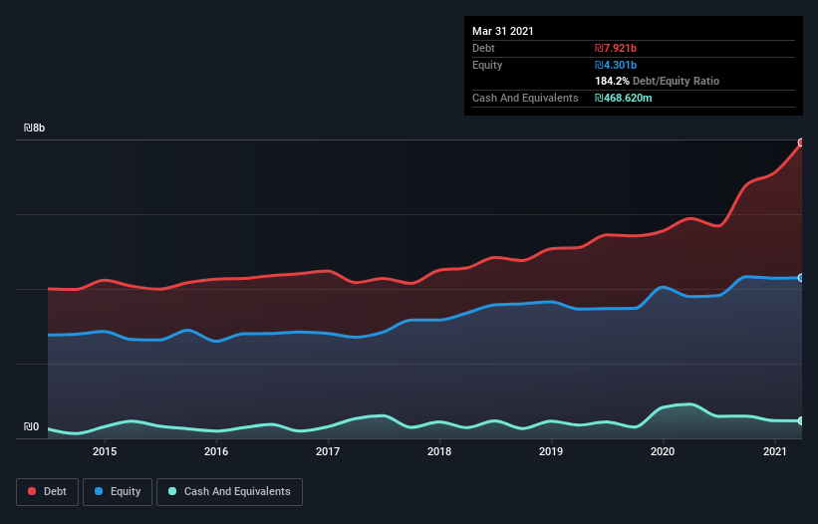Image resolution: width=818 pixels, height=524 pixels.
Task: Click the ₪8b y-axis label
Action: pyautogui.click(x=35, y=128)
